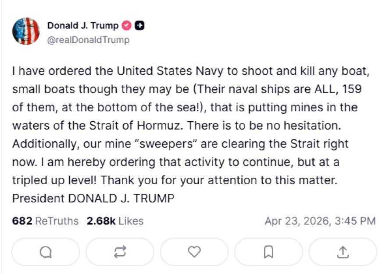Image resolution: width=386 pixels, height=274 pixels.
Task: Open the conversation thread via the comment bubble
Action: pyautogui.click(x=45, y=252)
